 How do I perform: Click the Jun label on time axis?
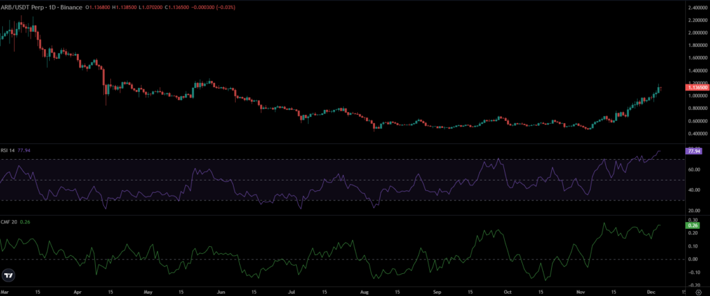coord(220,292)
